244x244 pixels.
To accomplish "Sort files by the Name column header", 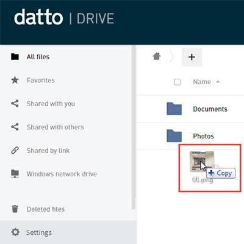I will point(202,82).
